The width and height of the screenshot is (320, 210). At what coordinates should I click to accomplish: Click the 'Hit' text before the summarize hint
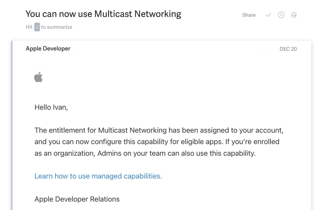point(29,27)
